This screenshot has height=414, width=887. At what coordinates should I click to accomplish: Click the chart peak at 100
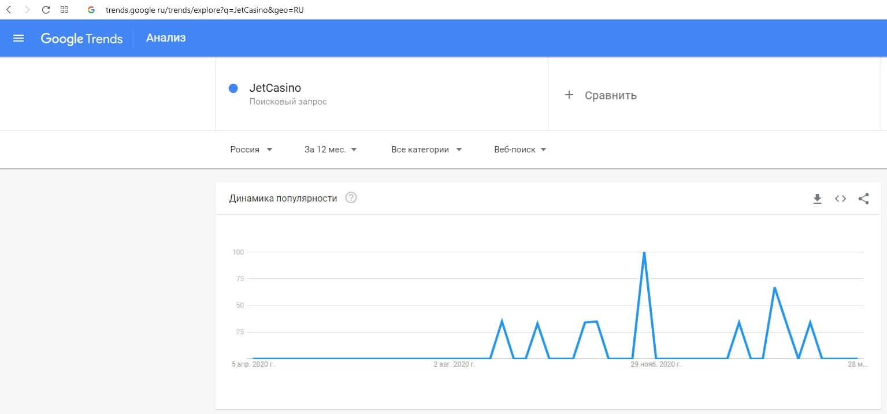pos(644,252)
